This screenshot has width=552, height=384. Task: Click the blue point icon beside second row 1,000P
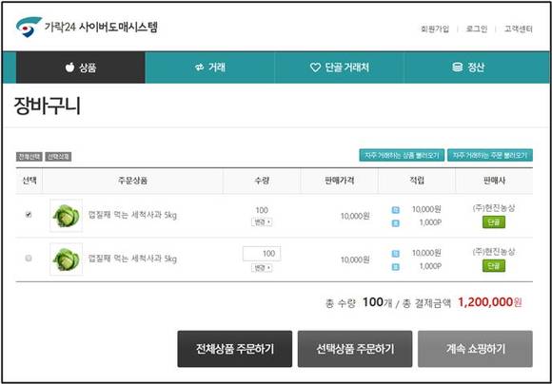(396, 267)
